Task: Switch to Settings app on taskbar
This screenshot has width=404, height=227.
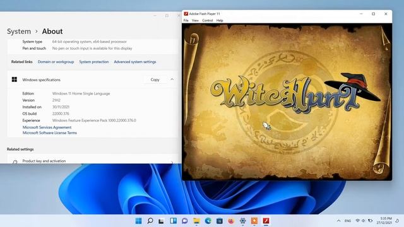Action: [242, 221]
